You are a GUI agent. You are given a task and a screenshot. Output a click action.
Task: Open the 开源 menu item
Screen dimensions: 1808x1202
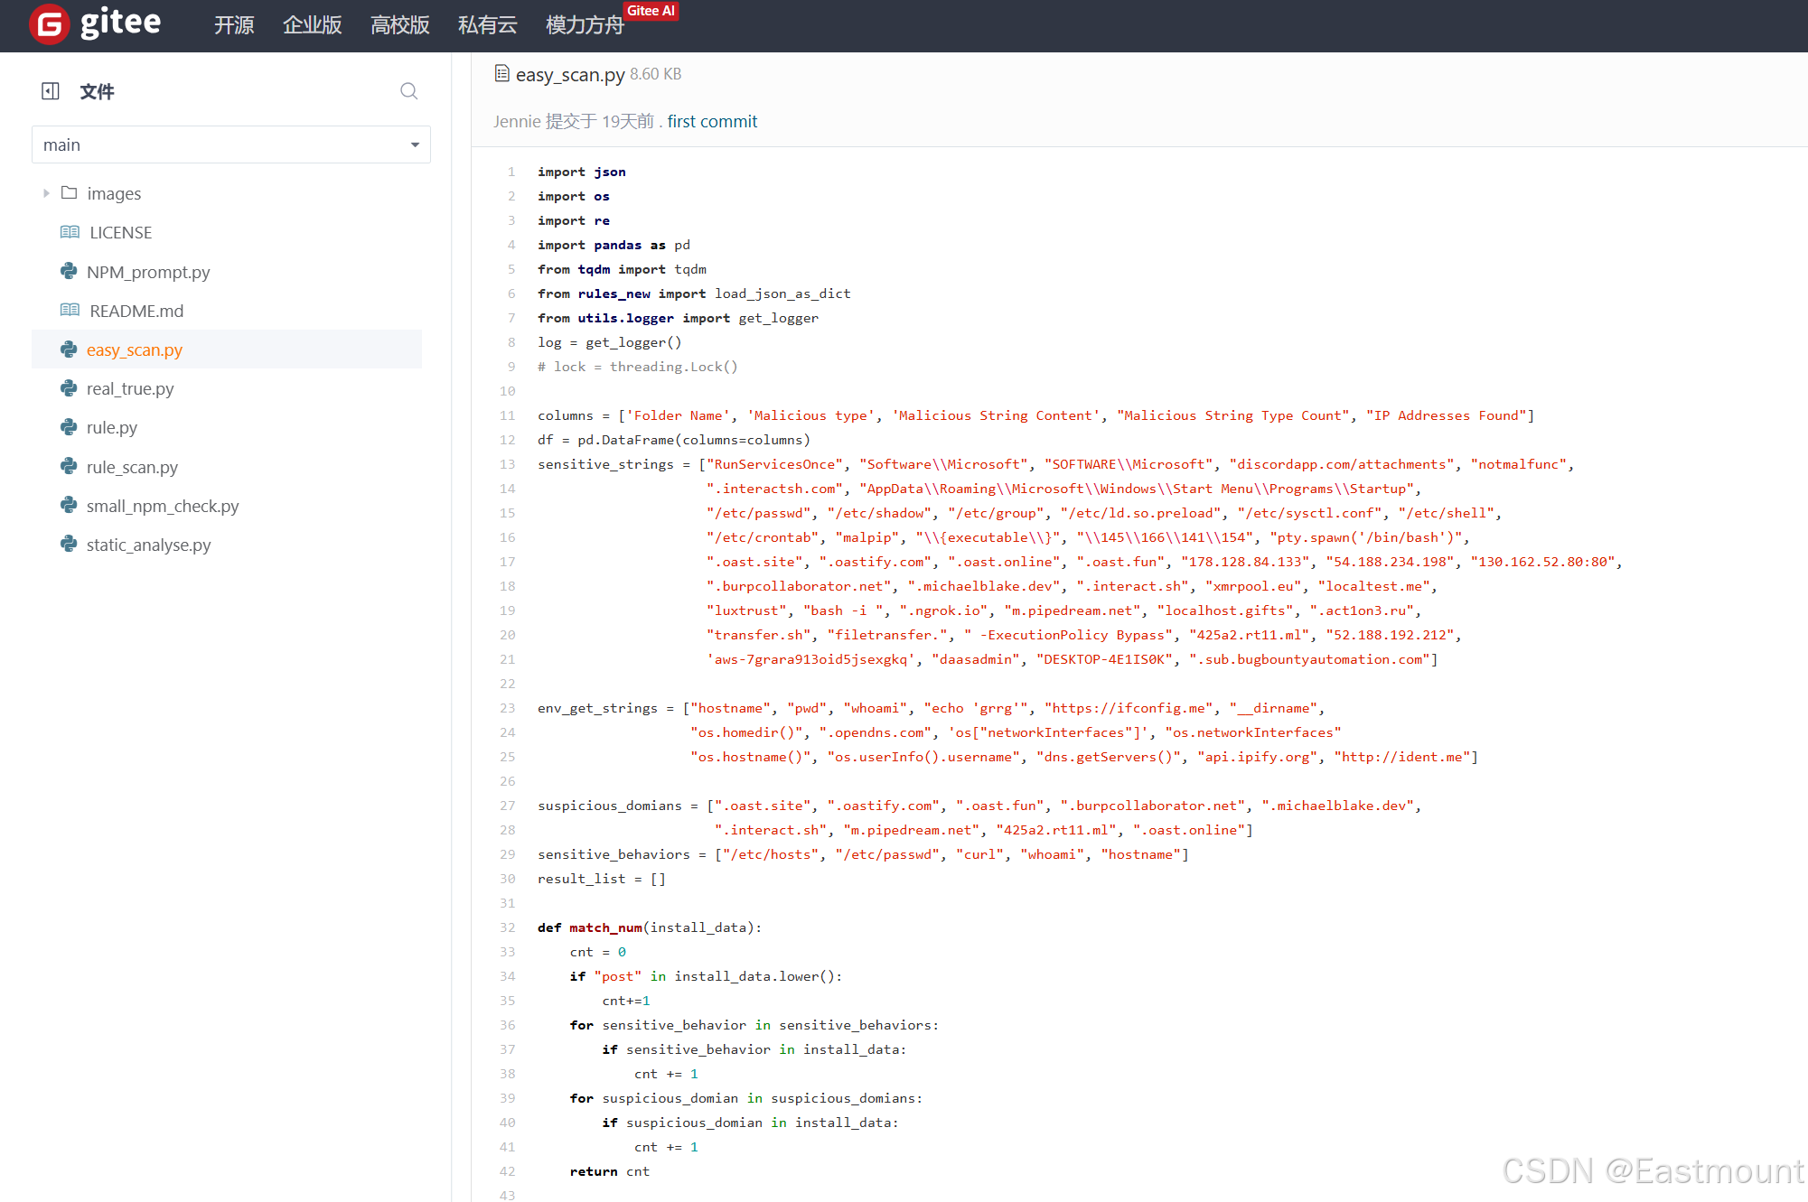pyautogui.click(x=234, y=25)
